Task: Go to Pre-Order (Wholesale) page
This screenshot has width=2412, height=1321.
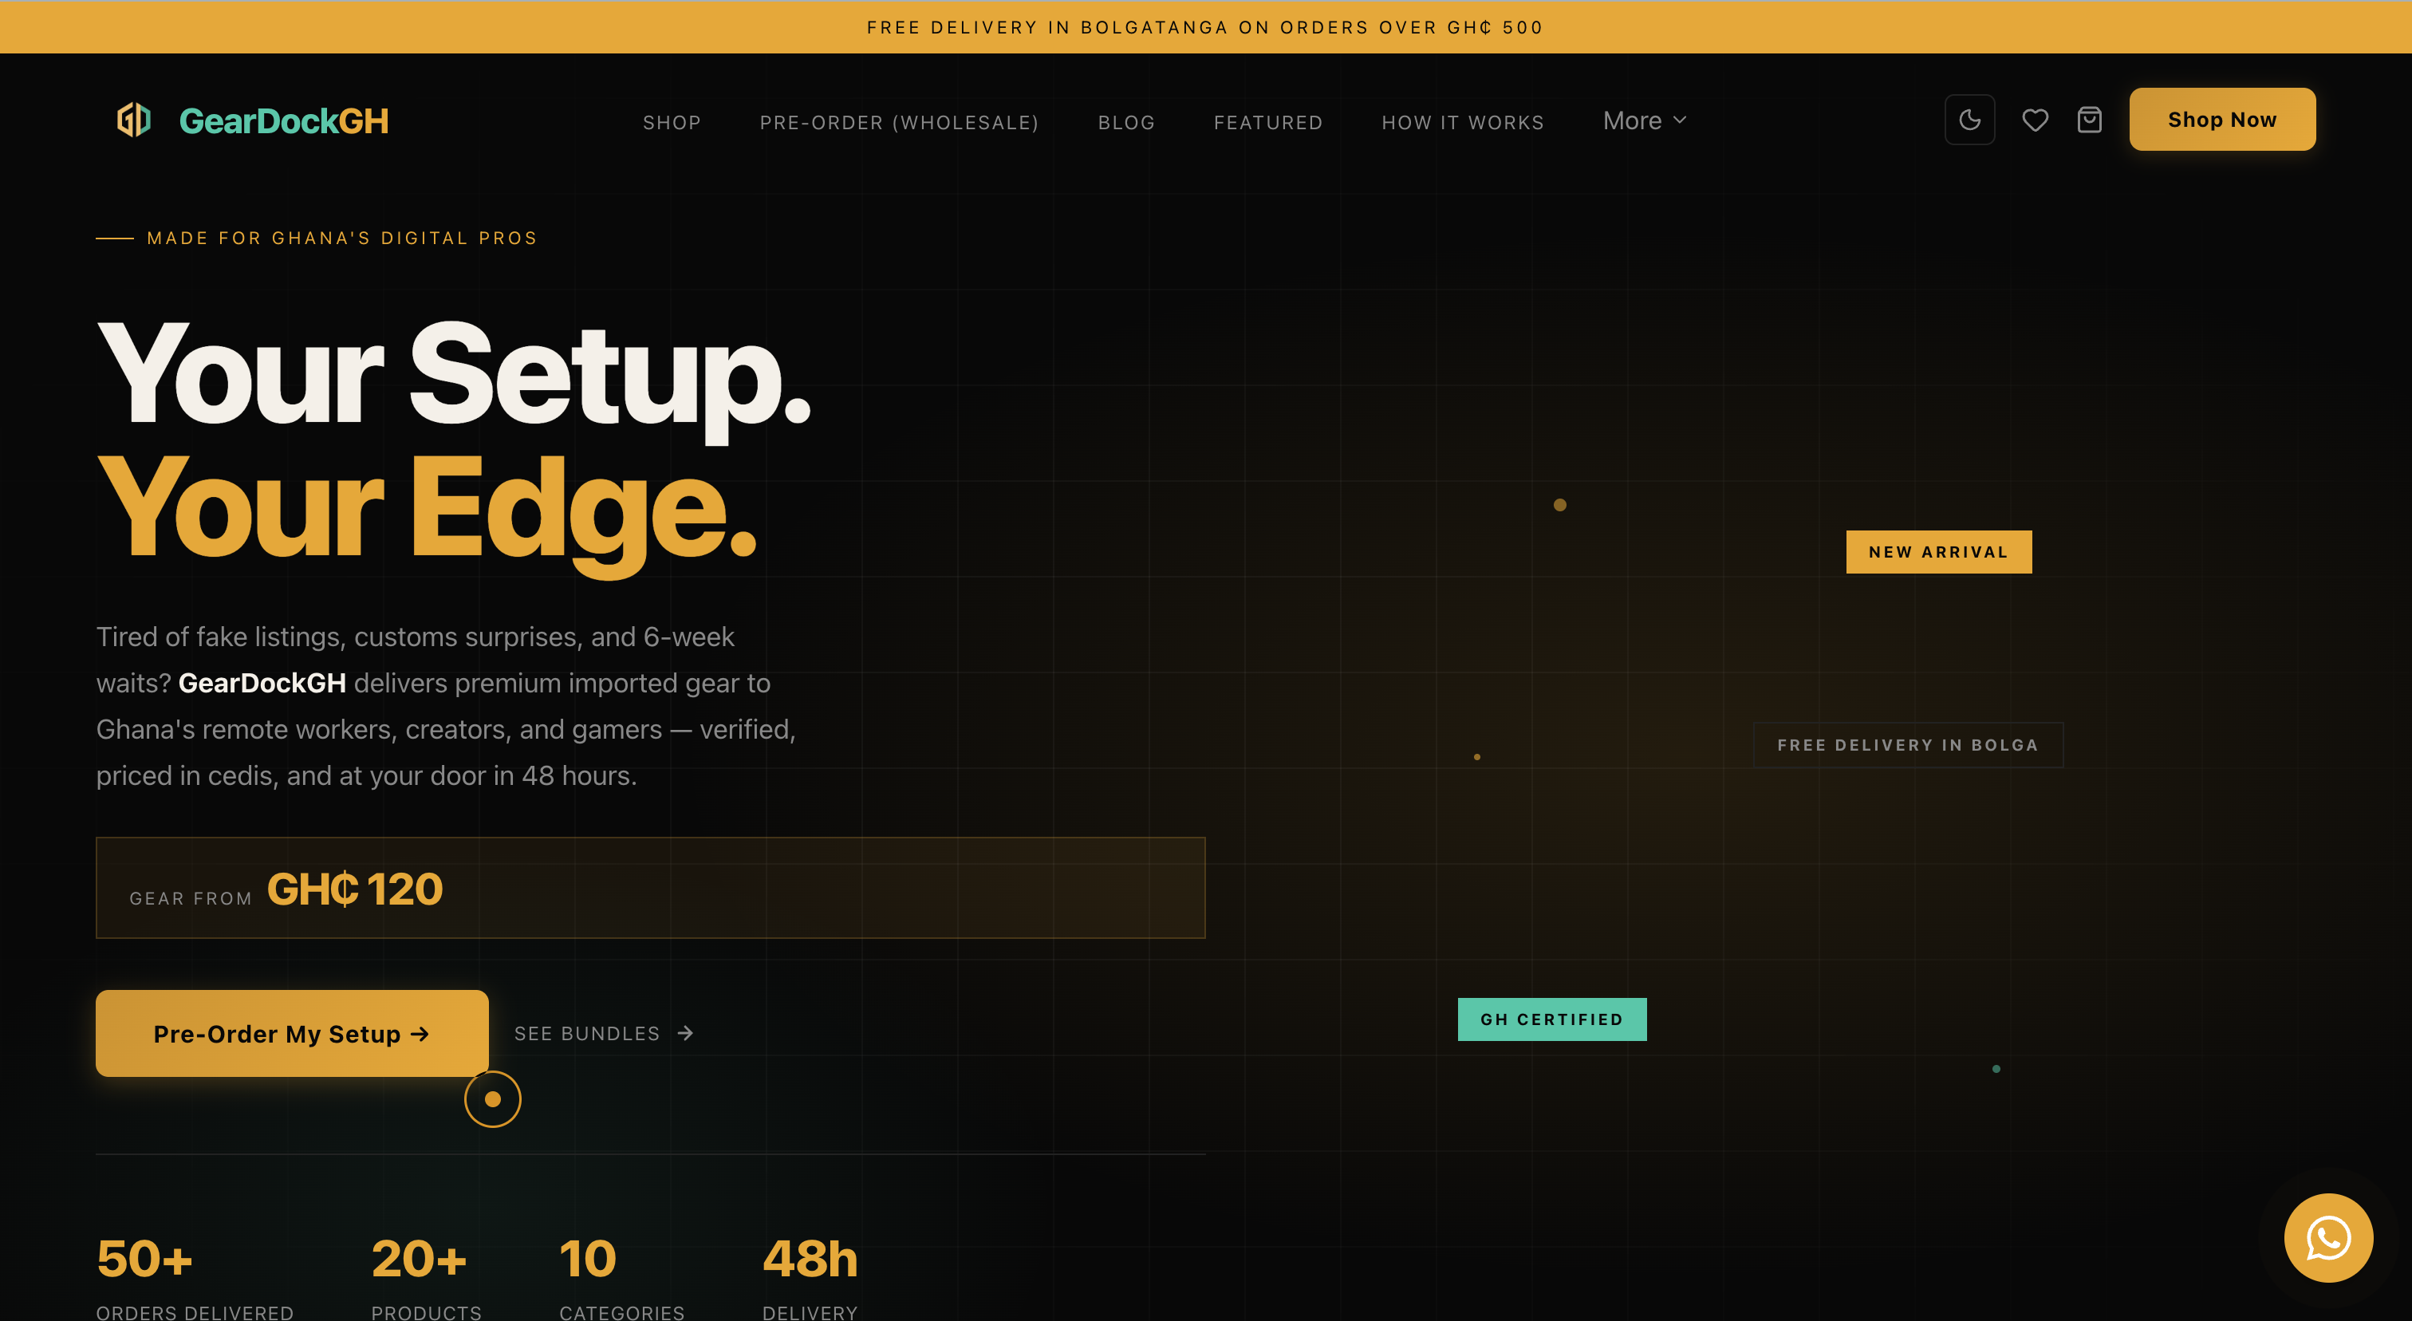Action: [x=899, y=123]
